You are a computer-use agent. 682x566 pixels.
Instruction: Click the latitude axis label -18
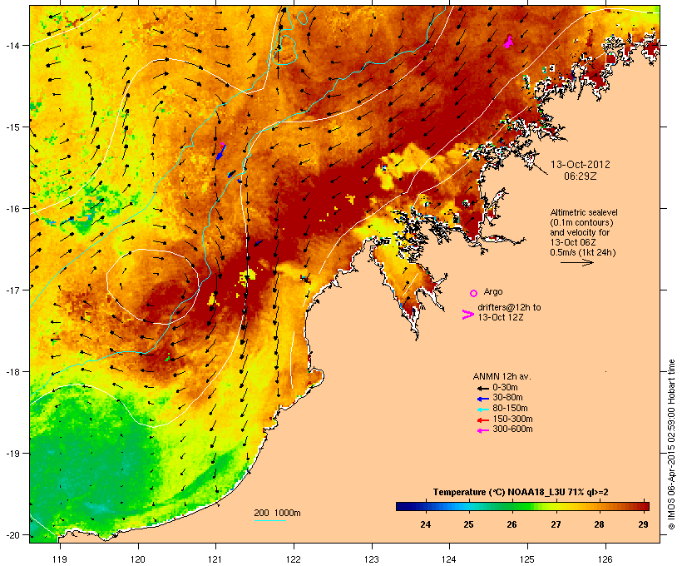tap(12, 372)
